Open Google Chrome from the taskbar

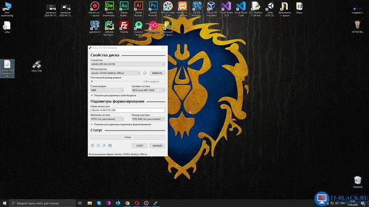click(x=127, y=203)
